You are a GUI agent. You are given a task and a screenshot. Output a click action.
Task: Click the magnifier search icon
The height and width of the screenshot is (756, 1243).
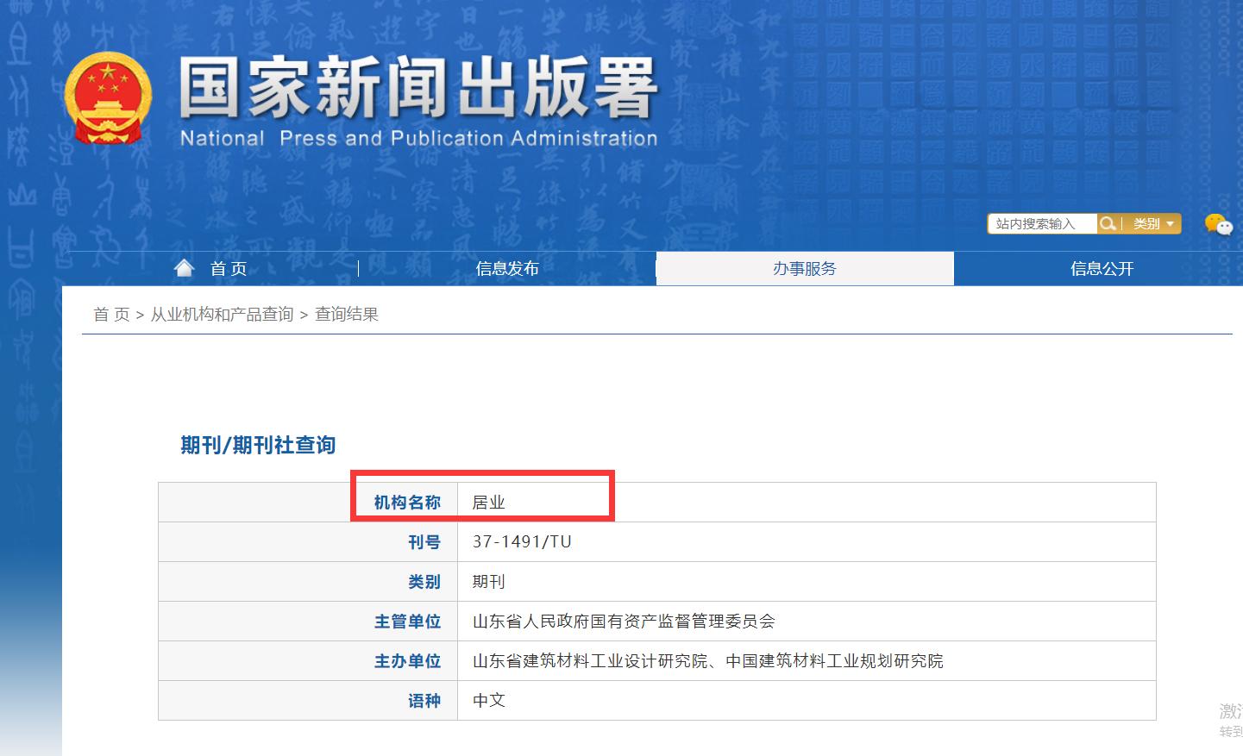tap(1108, 223)
